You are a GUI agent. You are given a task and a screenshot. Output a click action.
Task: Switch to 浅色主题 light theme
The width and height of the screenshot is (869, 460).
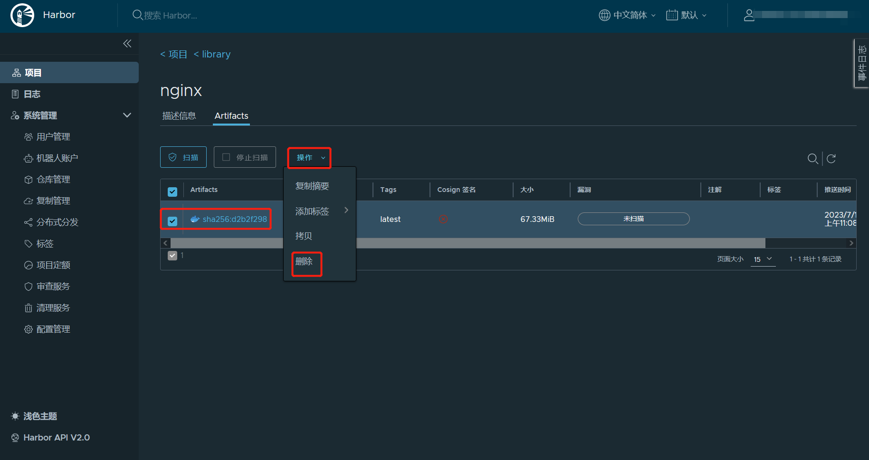point(34,416)
